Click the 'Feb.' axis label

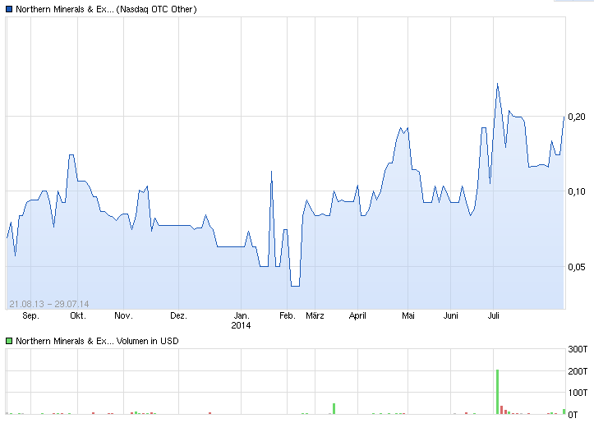click(x=288, y=315)
